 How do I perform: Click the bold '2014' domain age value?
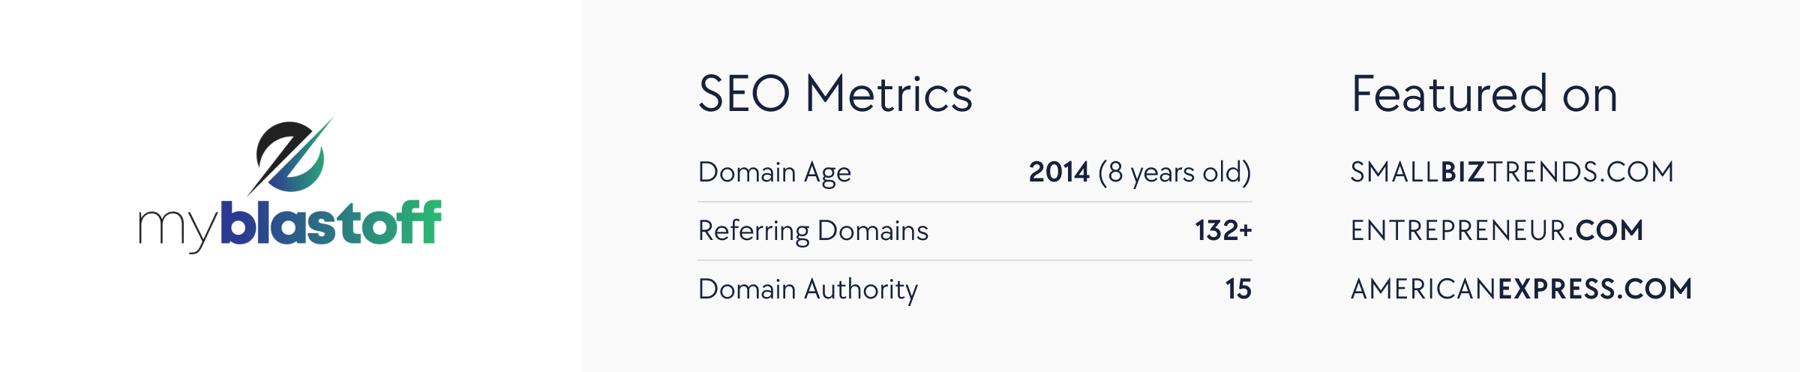click(1059, 172)
